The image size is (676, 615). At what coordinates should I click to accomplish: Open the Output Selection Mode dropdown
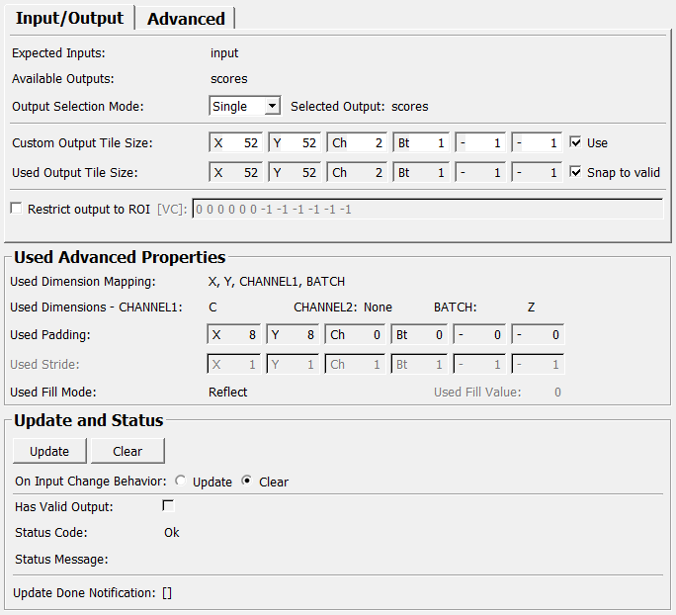pos(245,106)
